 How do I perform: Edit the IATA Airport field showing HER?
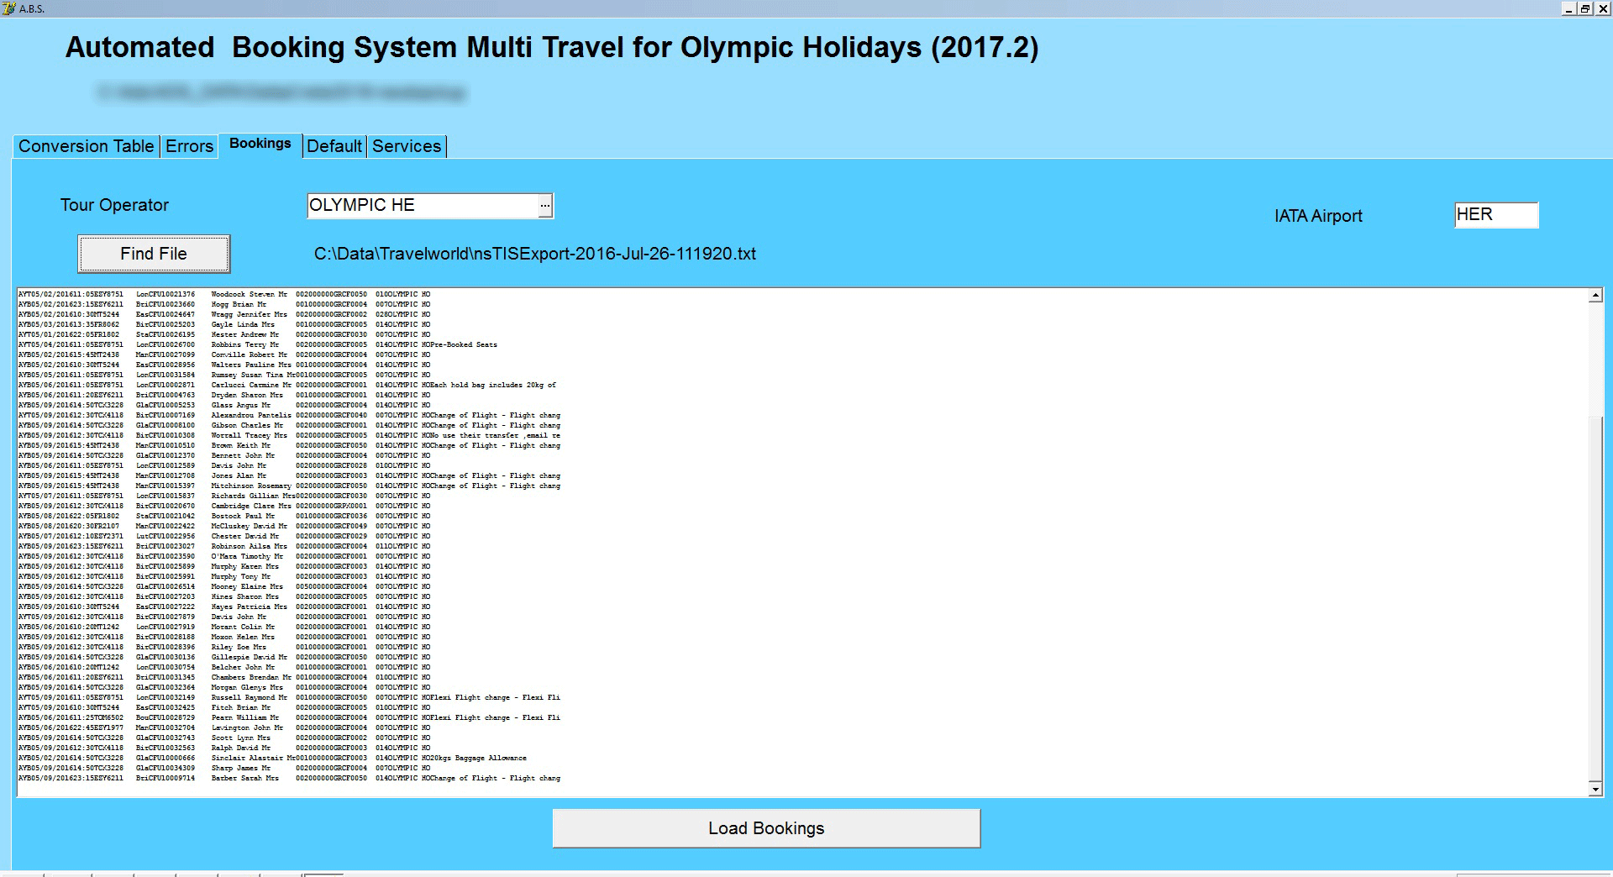[1495, 215]
